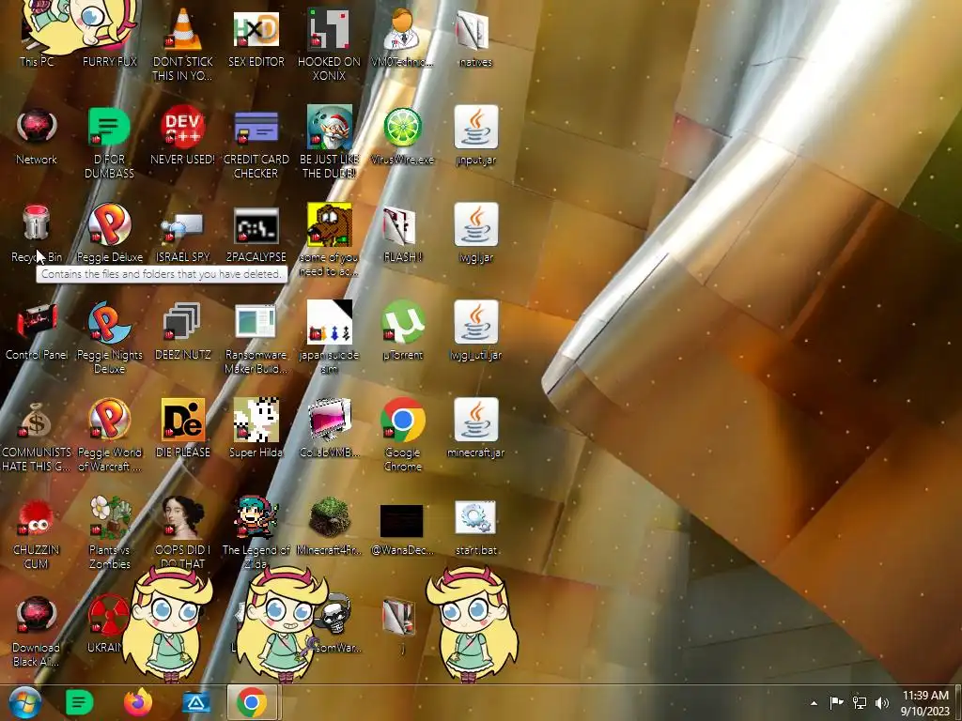Screen dimensions: 962x721
Task: Select the VLC cone shortcut icon
Action: point(183,29)
